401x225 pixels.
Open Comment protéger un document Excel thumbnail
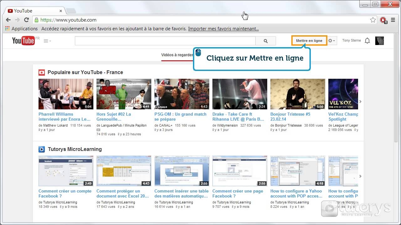click(x=124, y=171)
